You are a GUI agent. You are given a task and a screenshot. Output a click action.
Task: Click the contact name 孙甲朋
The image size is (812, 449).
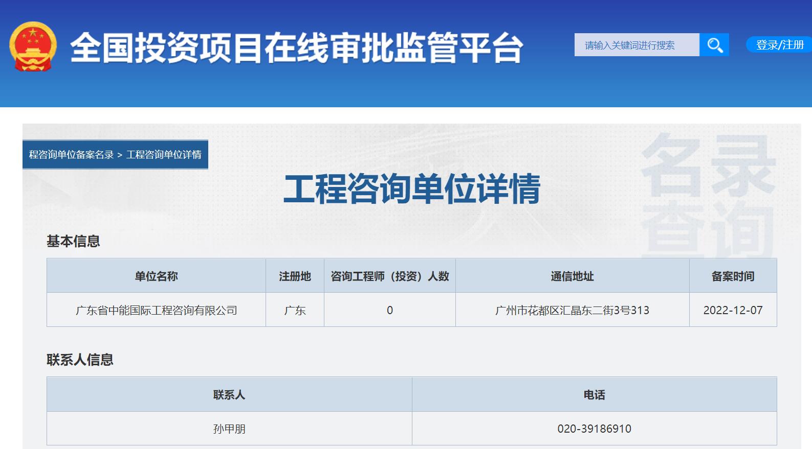coord(229,429)
